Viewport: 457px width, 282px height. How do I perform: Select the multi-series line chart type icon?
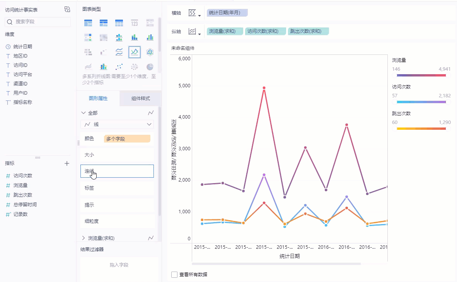135,52
